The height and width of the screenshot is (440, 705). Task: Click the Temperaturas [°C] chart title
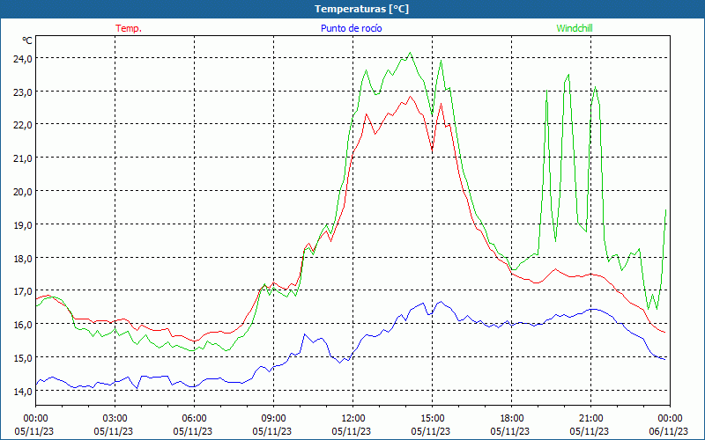click(x=361, y=9)
